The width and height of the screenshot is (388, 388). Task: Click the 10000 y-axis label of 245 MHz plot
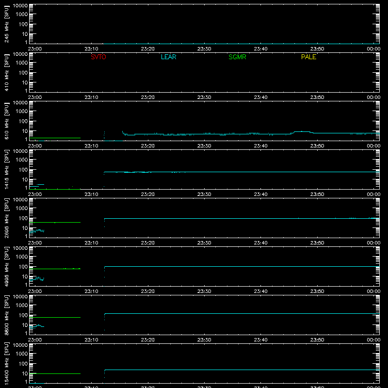point(20,6)
